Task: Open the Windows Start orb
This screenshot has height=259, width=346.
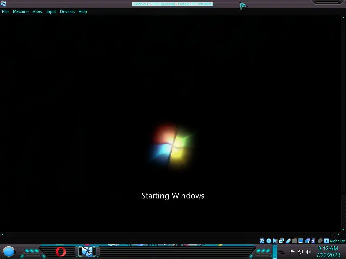Action: tap(8, 252)
